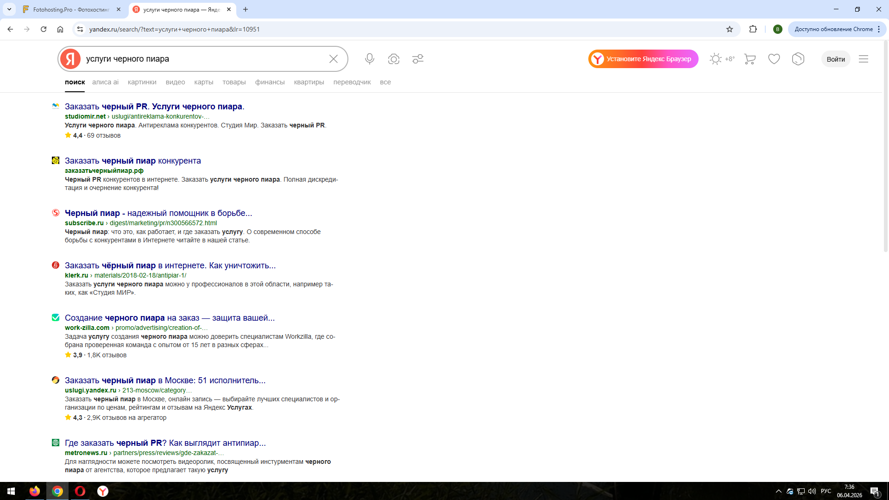The width and height of the screenshot is (889, 500).
Task: Open result 'Заказать черный PR. Услуги черного пиара.'
Action: [x=154, y=107]
